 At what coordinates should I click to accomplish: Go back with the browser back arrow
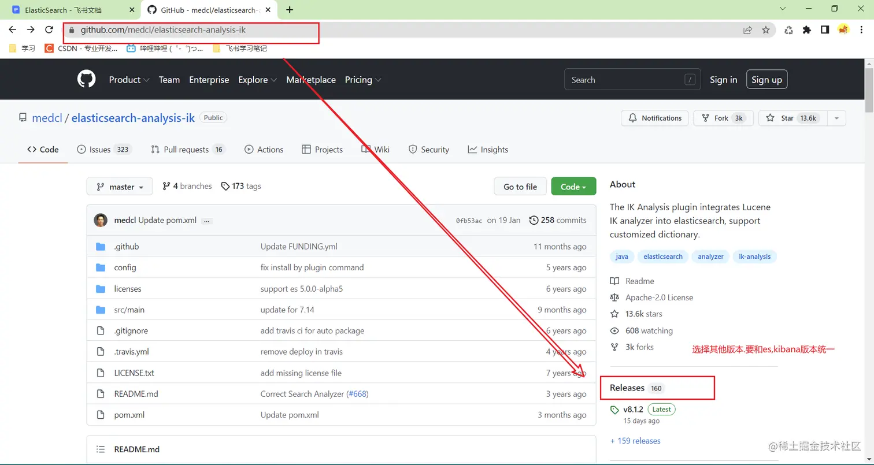13,30
